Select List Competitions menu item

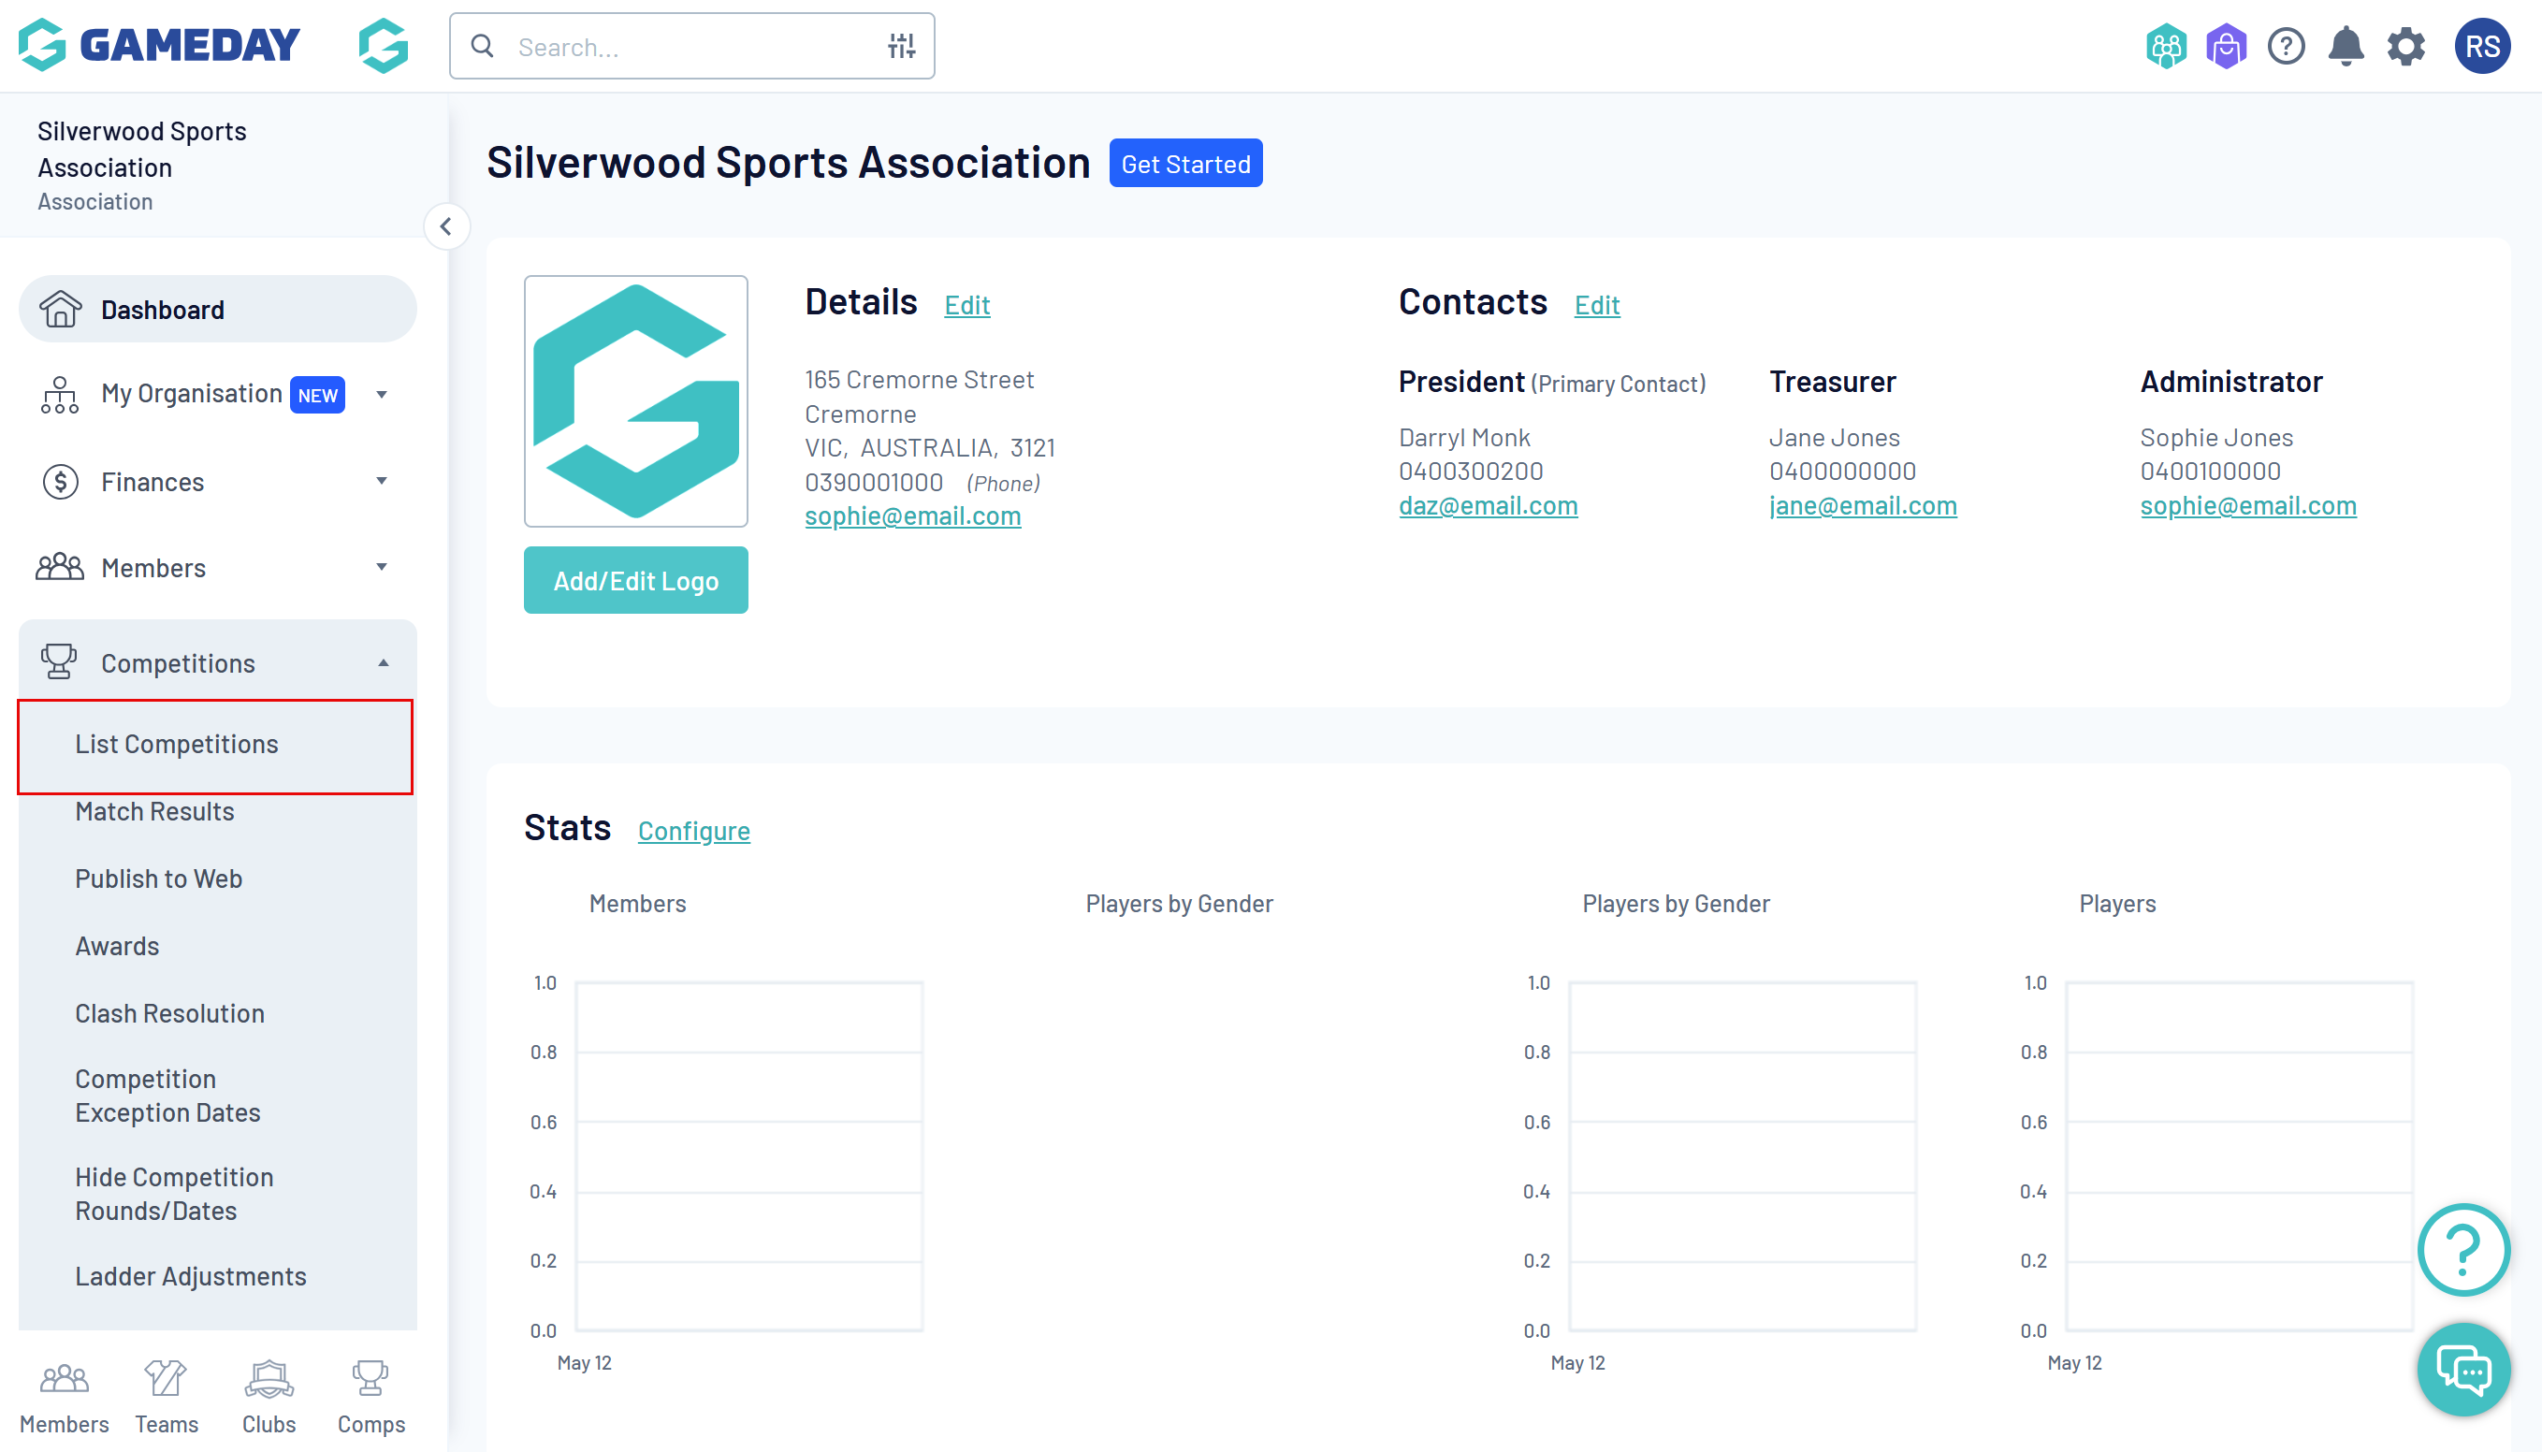[x=177, y=744]
